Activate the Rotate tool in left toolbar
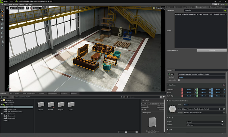Screen dimensions: 228x137 coord(2,24)
